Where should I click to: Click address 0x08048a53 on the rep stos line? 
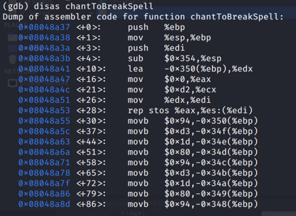click(44, 111)
